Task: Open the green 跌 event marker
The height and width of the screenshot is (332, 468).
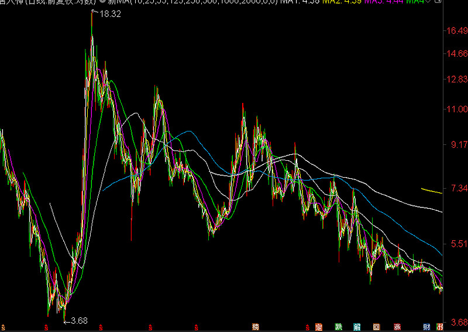Action: coord(339,327)
